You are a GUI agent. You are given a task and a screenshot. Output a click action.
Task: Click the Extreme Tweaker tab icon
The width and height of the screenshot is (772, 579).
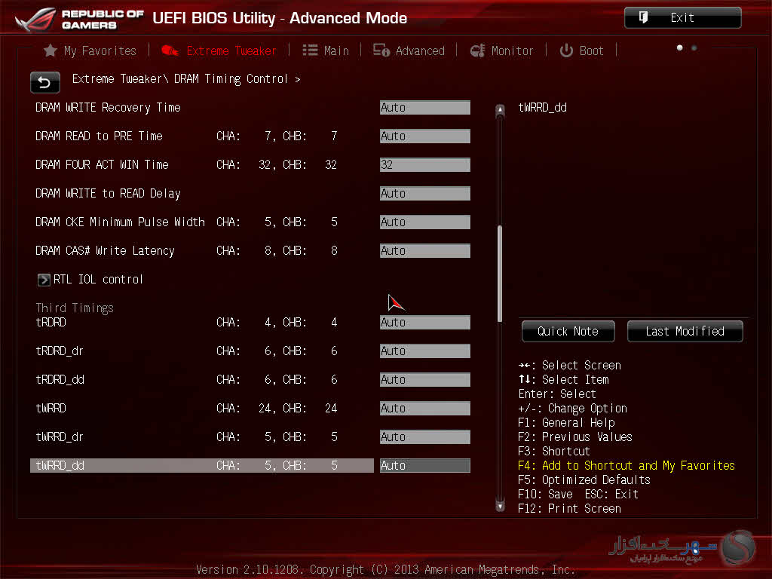click(170, 51)
